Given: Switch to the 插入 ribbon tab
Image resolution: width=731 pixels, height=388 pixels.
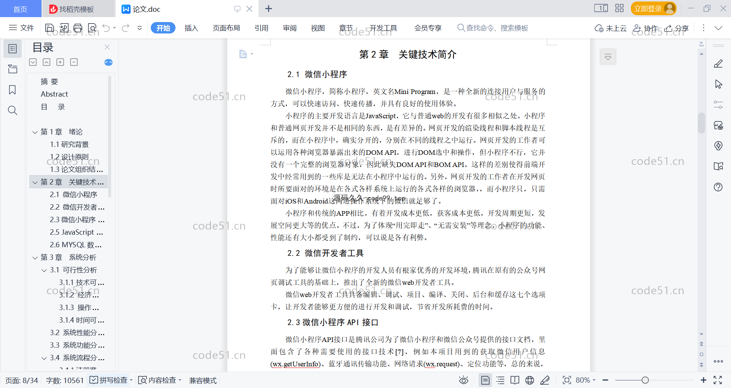Looking at the screenshot, I should (x=191, y=28).
